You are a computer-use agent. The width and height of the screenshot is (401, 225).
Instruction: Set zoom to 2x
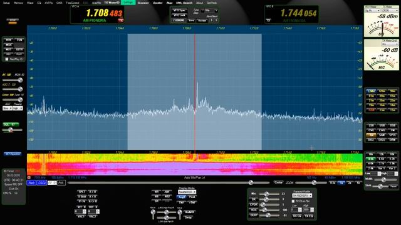(x=350, y=182)
